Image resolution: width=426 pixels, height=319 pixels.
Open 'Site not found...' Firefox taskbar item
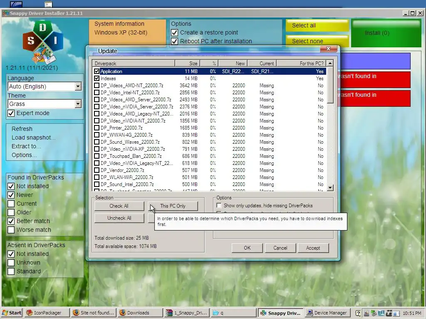pyautogui.click(x=94, y=313)
